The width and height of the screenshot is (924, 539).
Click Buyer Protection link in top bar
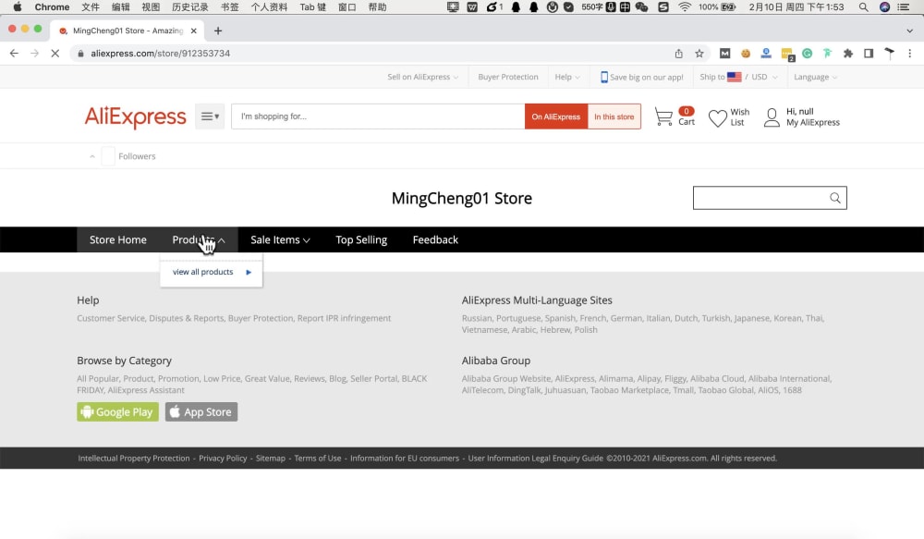508,78
